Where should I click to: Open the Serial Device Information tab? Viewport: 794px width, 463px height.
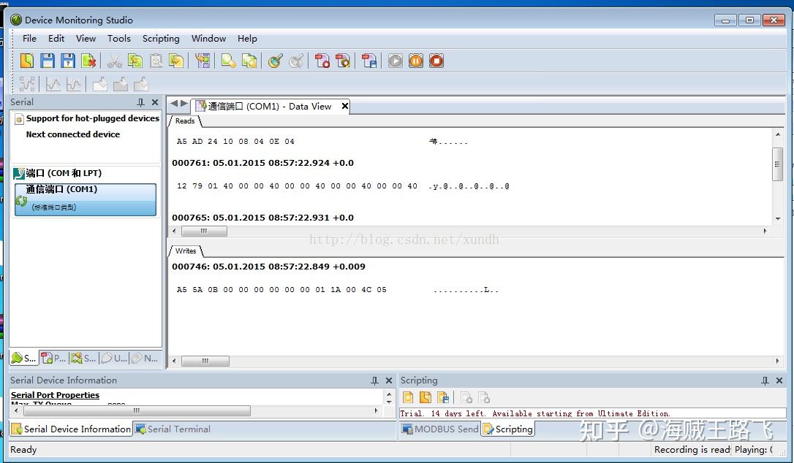(x=71, y=429)
